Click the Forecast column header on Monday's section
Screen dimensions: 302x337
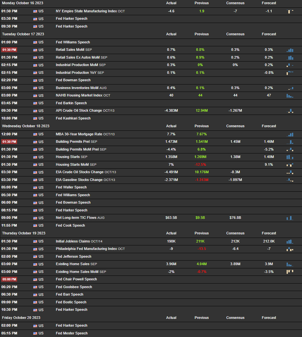tap(269, 3)
